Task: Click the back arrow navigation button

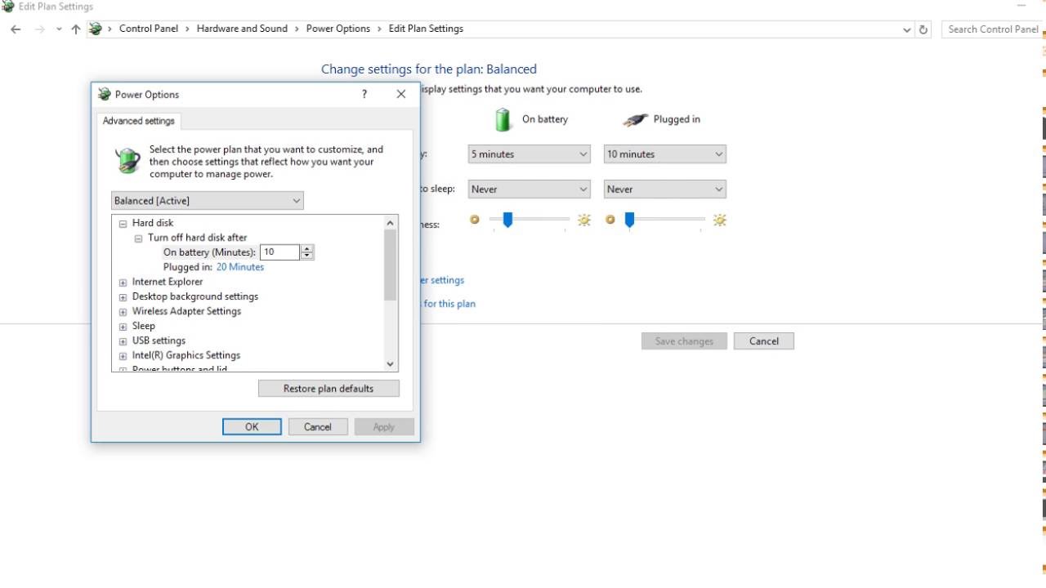Action: tap(16, 29)
